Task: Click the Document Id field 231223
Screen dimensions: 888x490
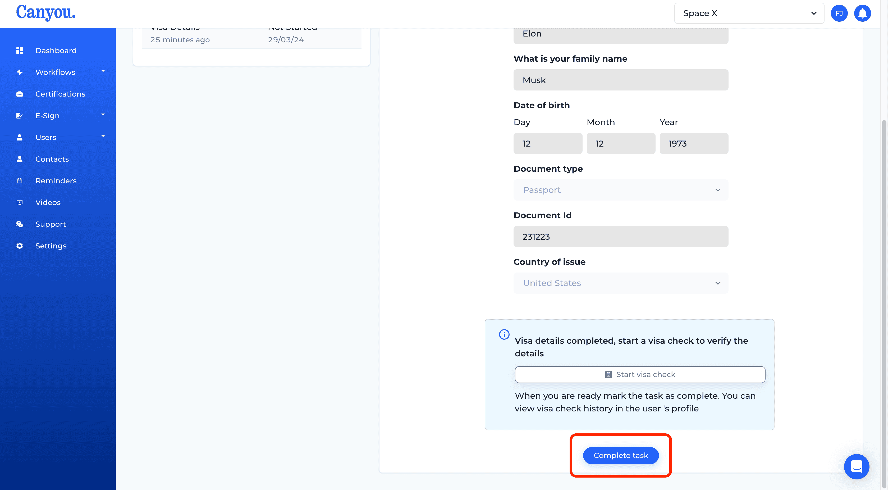Action: coord(621,237)
